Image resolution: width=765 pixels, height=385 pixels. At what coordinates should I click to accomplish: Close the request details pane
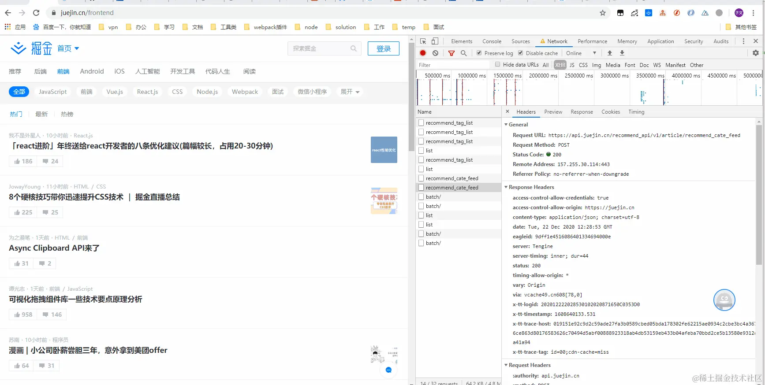508,111
